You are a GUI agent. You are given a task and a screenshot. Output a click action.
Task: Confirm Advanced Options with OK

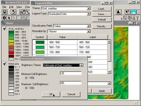(x=51, y=94)
